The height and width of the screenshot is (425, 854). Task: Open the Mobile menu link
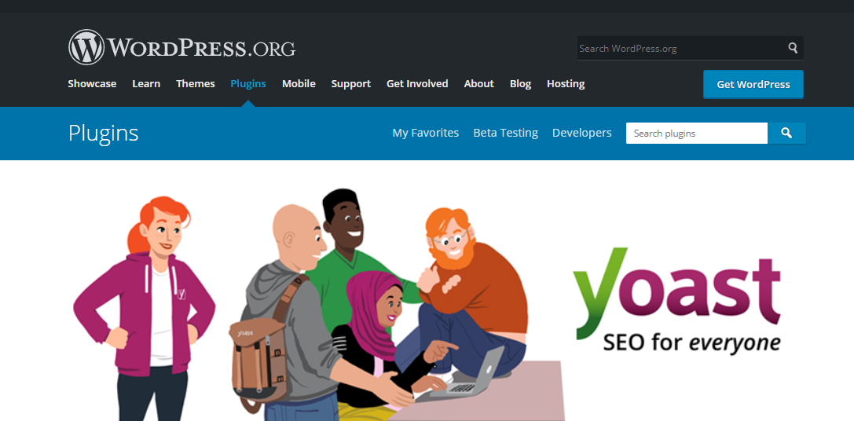point(299,84)
